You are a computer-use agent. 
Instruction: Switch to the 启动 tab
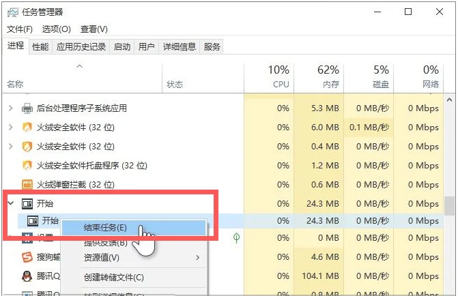point(121,46)
